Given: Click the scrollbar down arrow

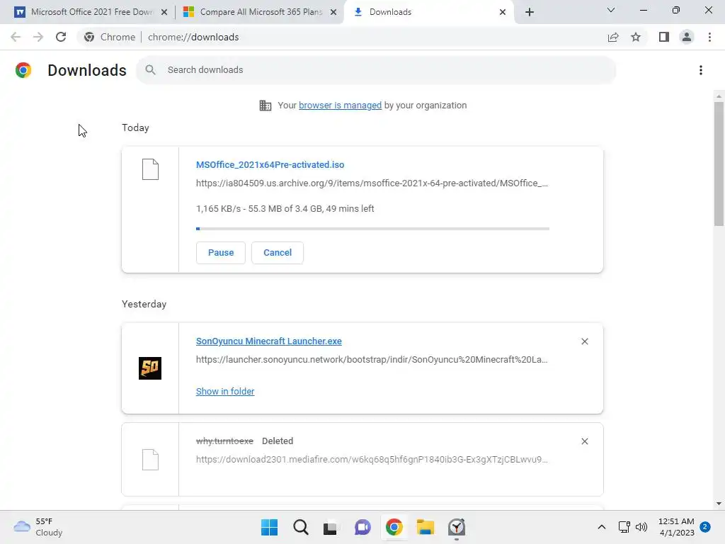Looking at the screenshot, I should click(719, 504).
